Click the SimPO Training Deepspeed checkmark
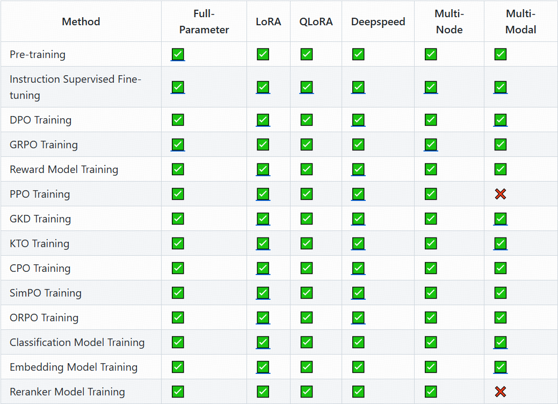558x404 pixels. click(358, 293)
